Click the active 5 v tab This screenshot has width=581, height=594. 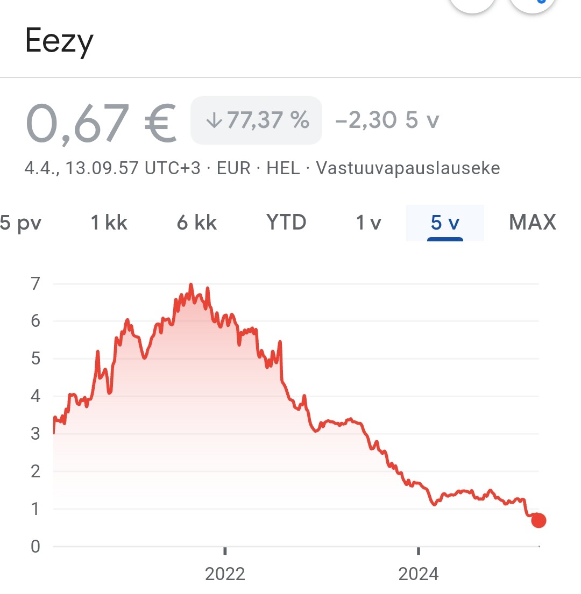(445, 223)
